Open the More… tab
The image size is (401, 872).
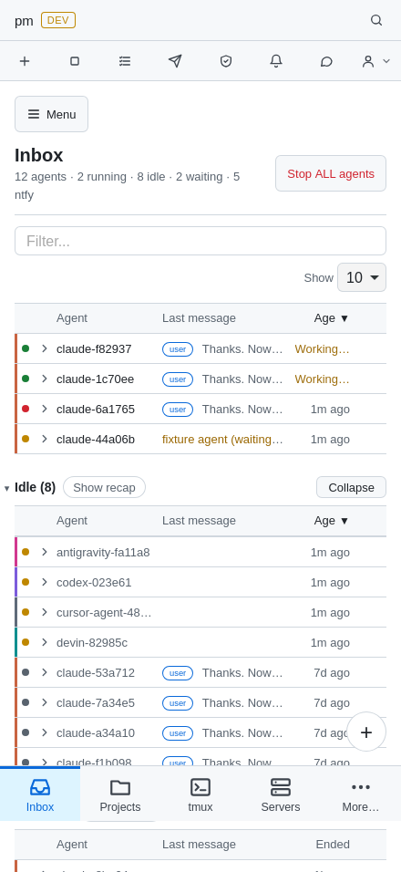pos(361,794)
